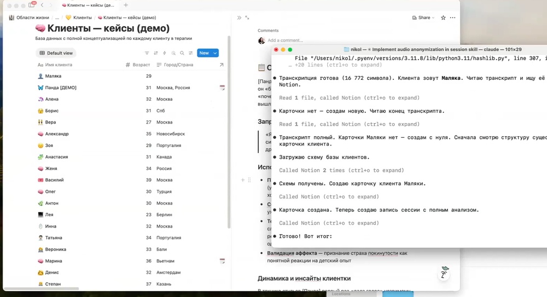
Task: Click the Город/Страна column header
Action: point(175,65)
